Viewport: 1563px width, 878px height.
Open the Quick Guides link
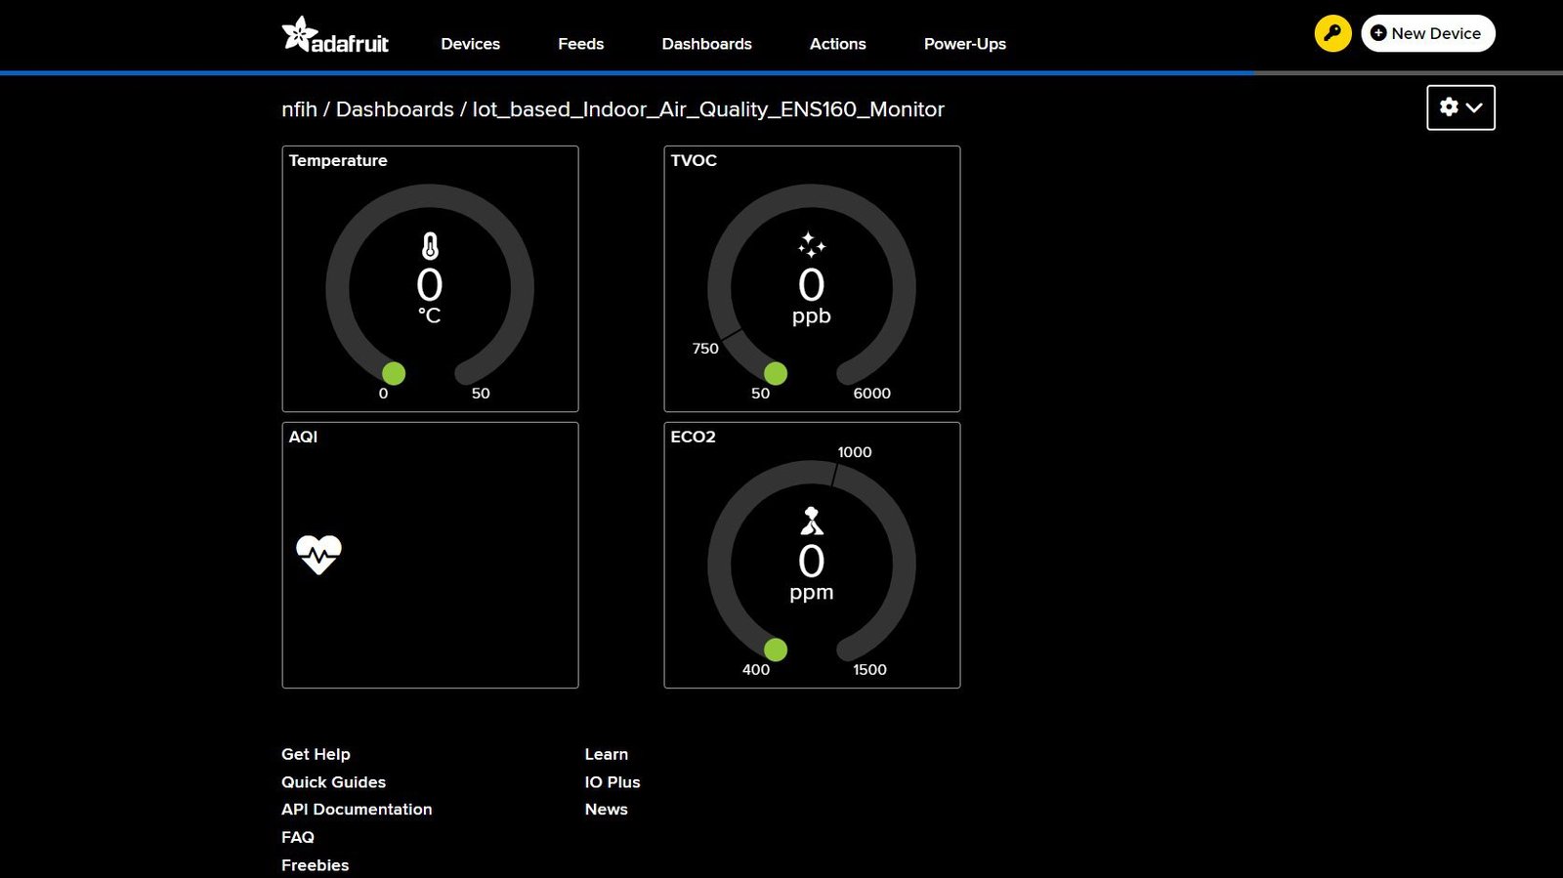tap(333, 782)
